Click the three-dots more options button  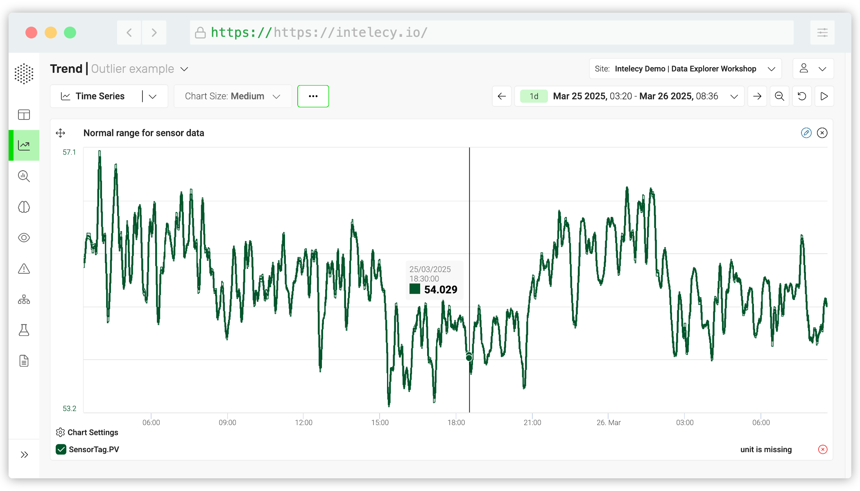(x=313, y=96)
